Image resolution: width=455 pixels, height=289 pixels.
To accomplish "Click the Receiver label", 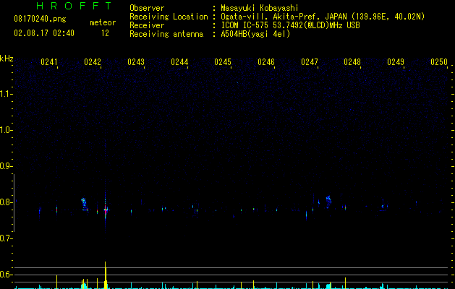I will click(x=147, y=25).
